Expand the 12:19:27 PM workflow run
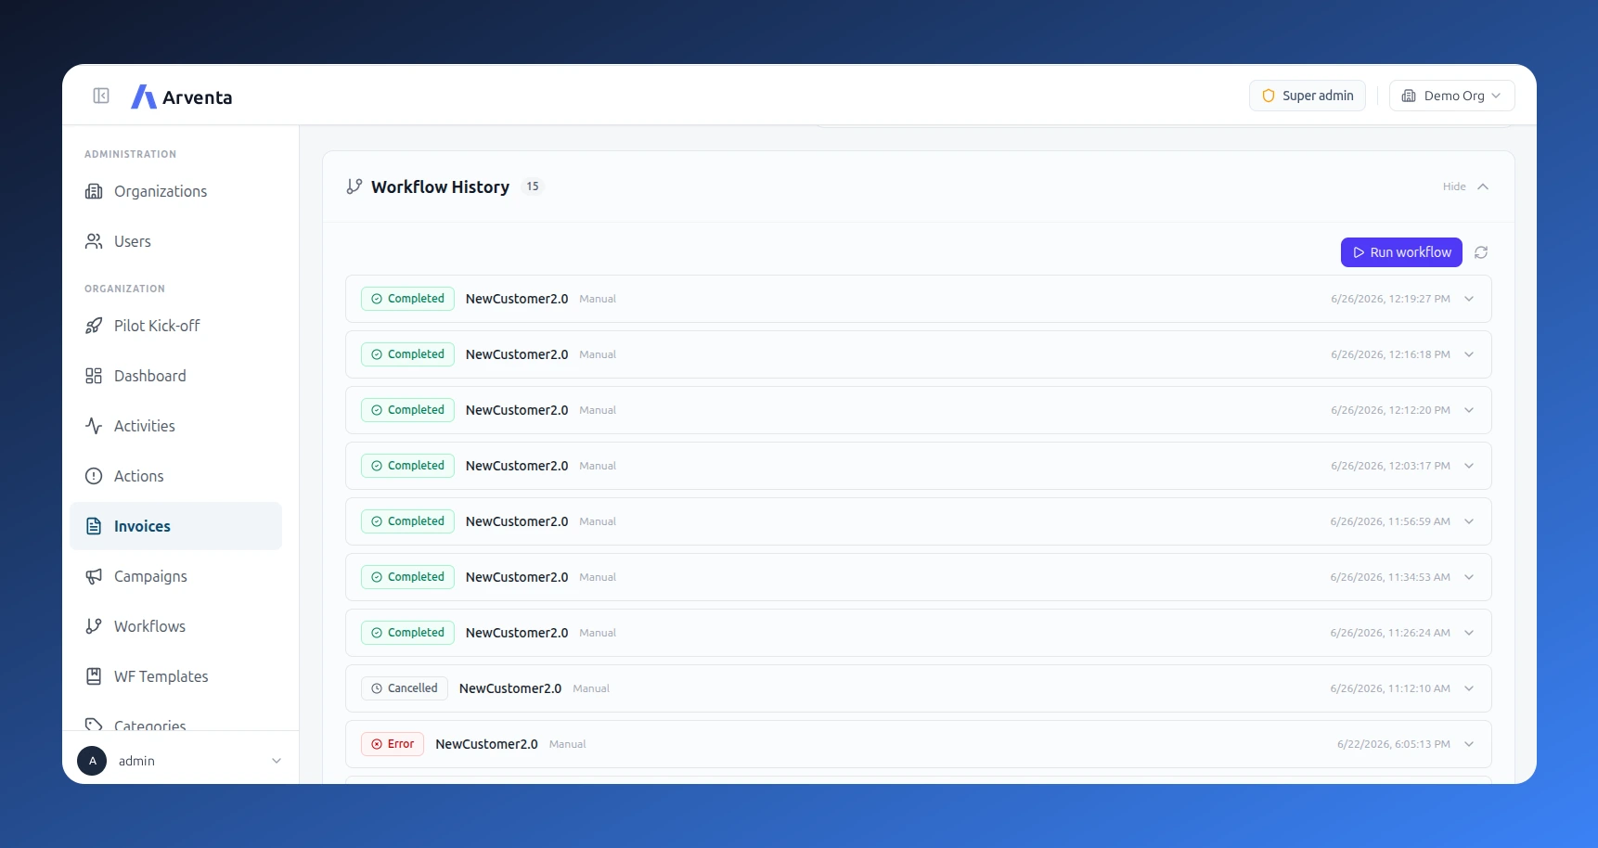Screen dimensions: 1598x848 [x=1469, y=299]
